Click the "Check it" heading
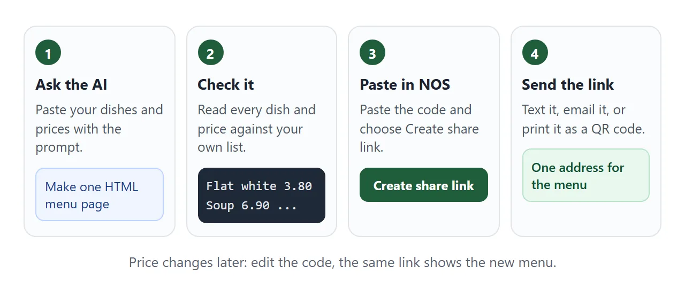This screenshot has width=685, height=298. point(225,84)
